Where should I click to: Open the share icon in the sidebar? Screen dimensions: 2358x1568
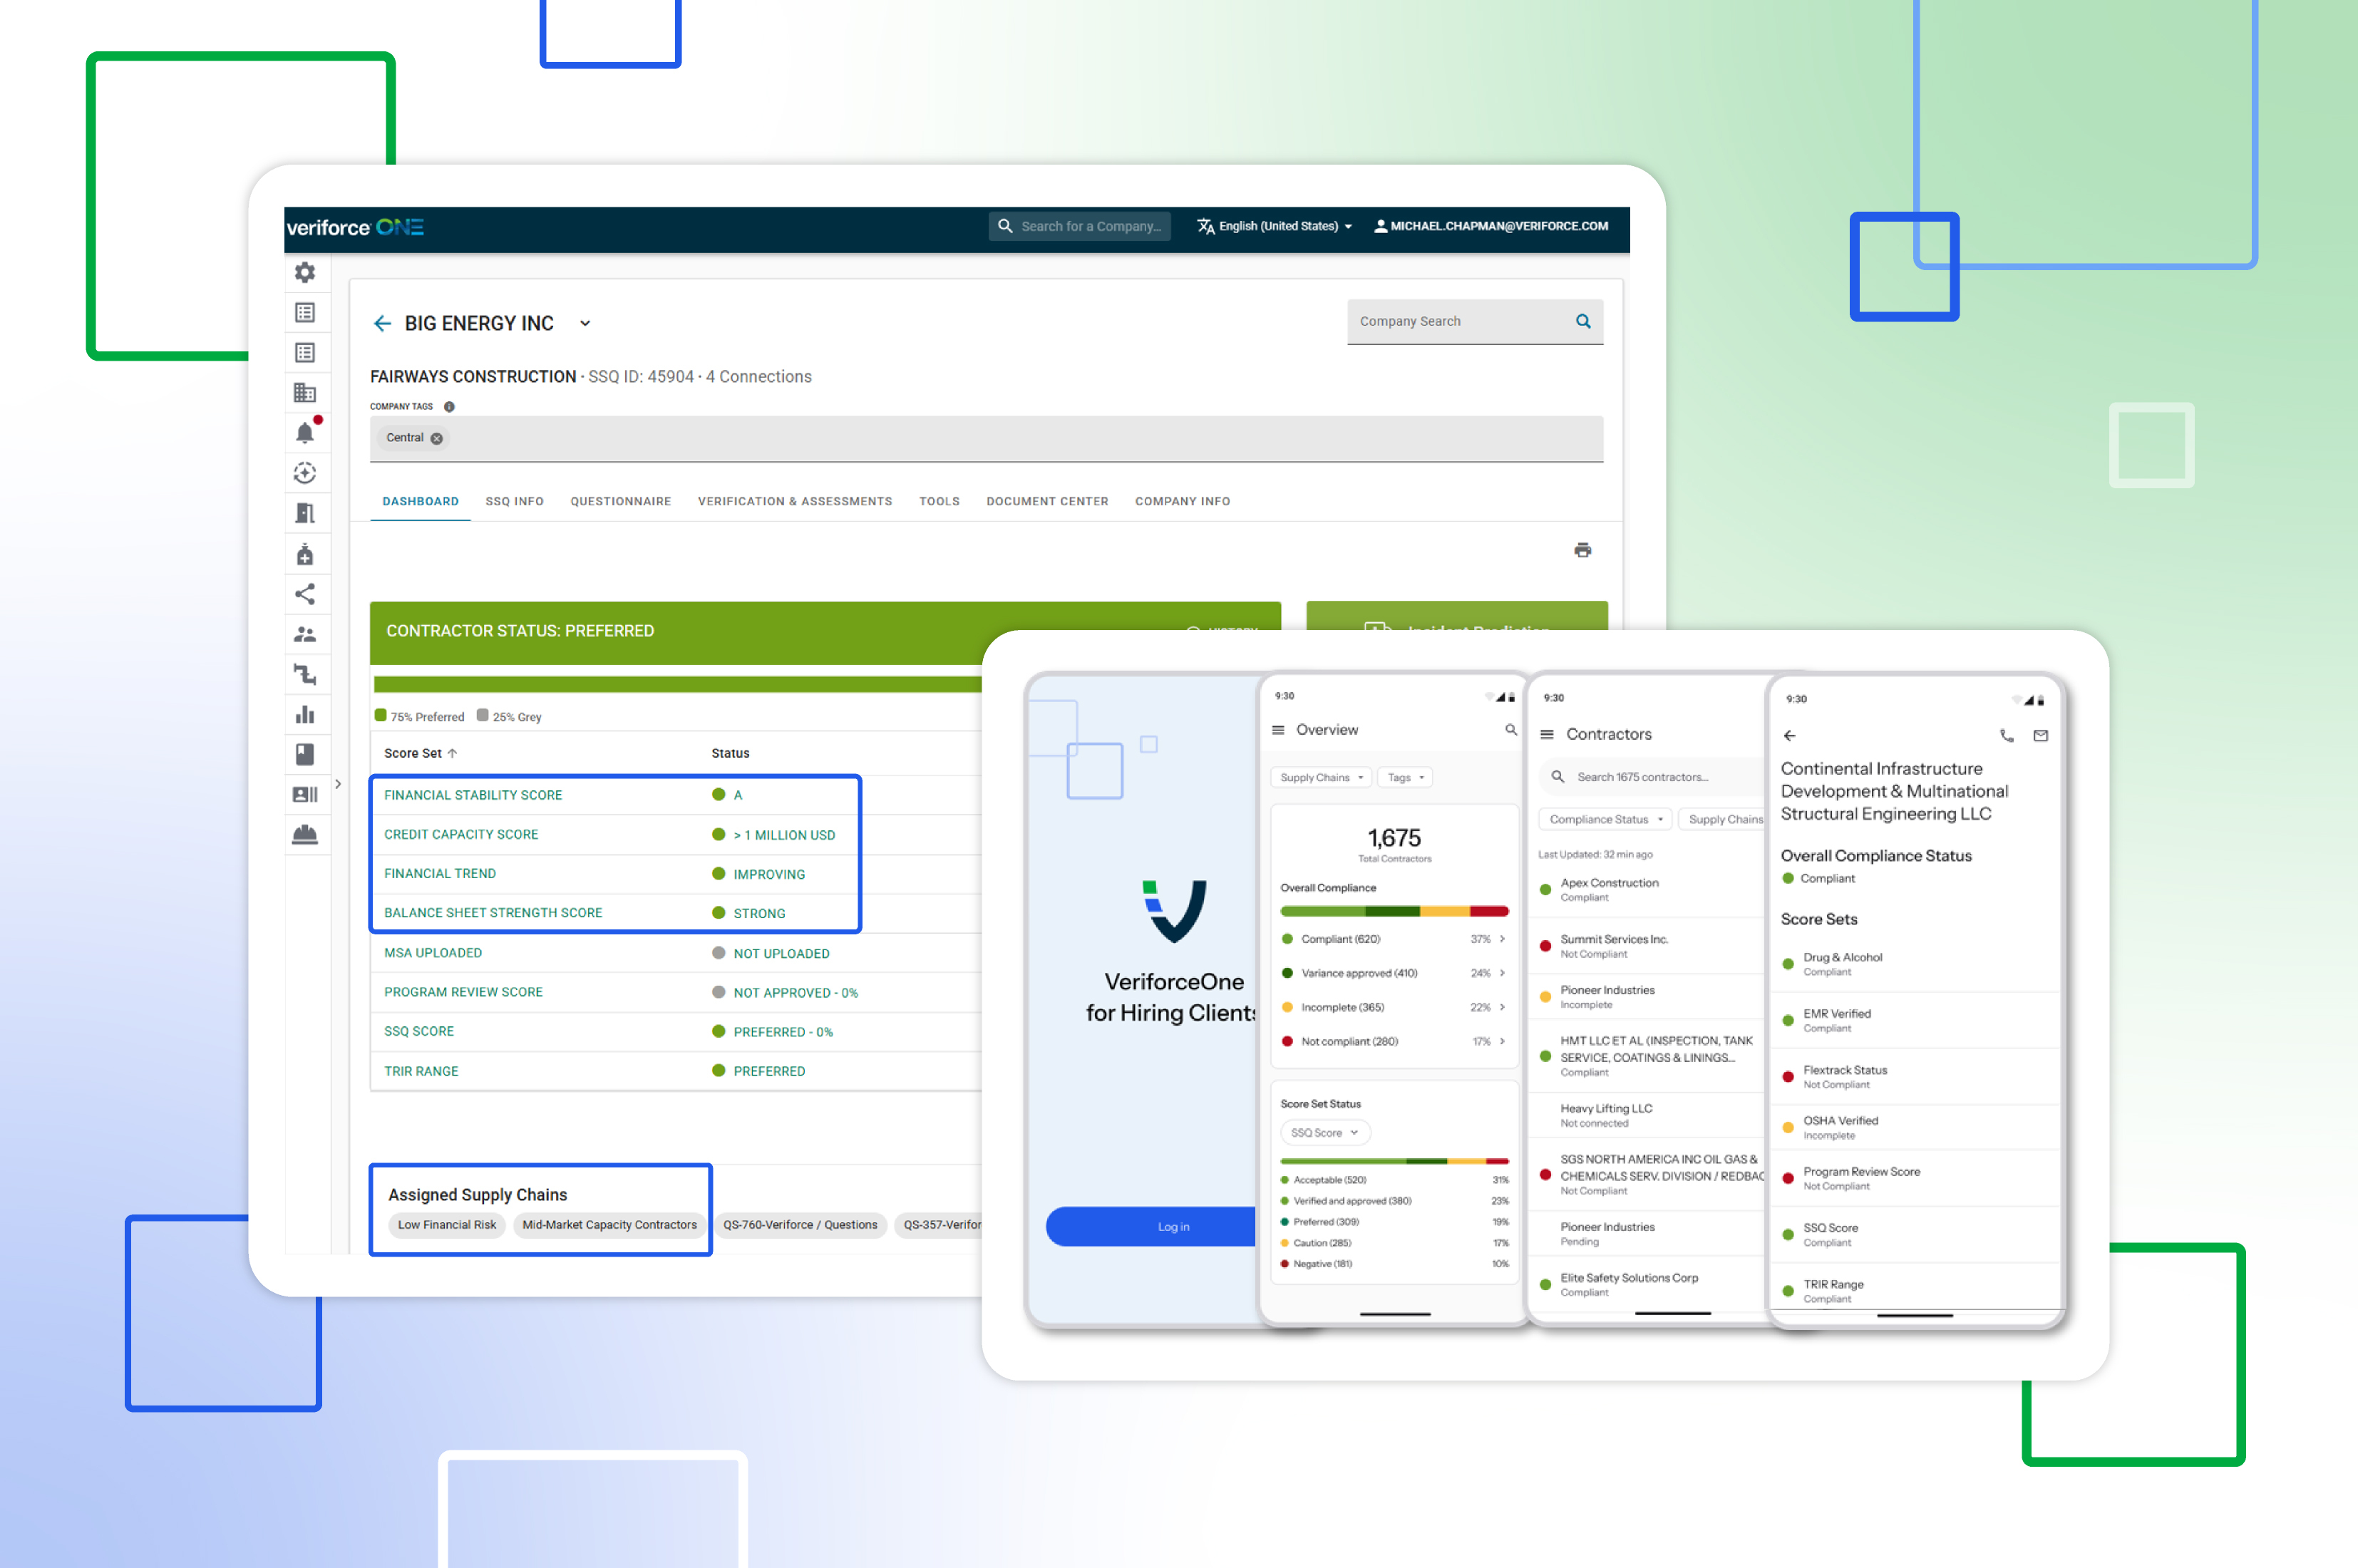[x=305, y=594]
